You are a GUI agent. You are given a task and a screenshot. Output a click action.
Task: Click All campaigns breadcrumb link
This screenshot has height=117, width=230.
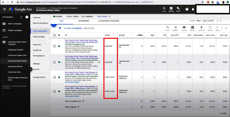click(x=41, y=8)
